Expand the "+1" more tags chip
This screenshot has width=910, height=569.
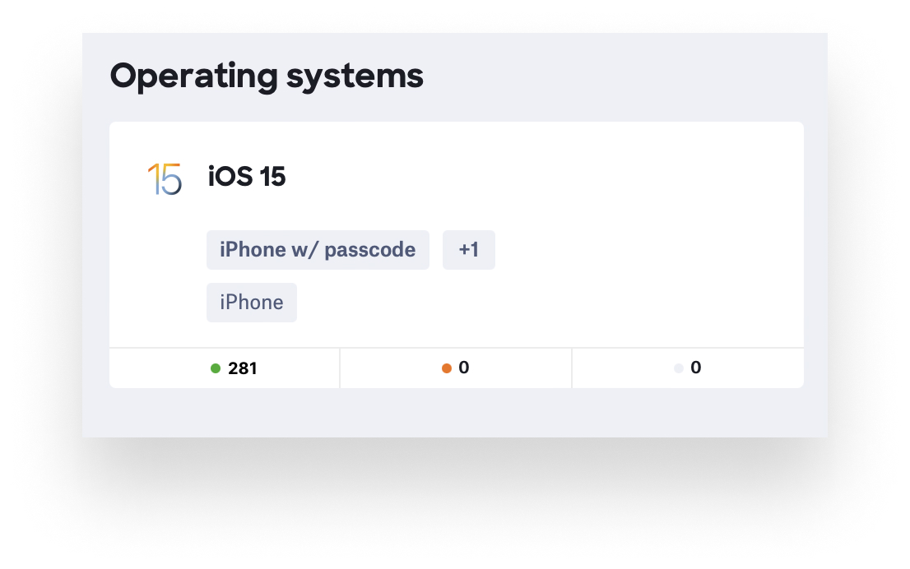(x=469, y=250)
